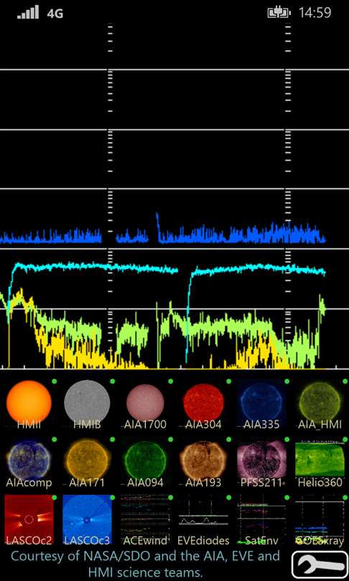This screenshot has height=581, width=349.
Task: Tap the cellular signal bars icon
Action: coord(28,12)
